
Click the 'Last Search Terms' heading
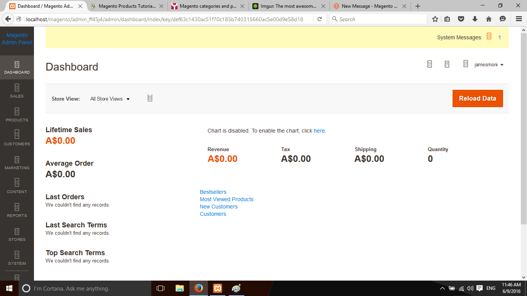(76, 225)
